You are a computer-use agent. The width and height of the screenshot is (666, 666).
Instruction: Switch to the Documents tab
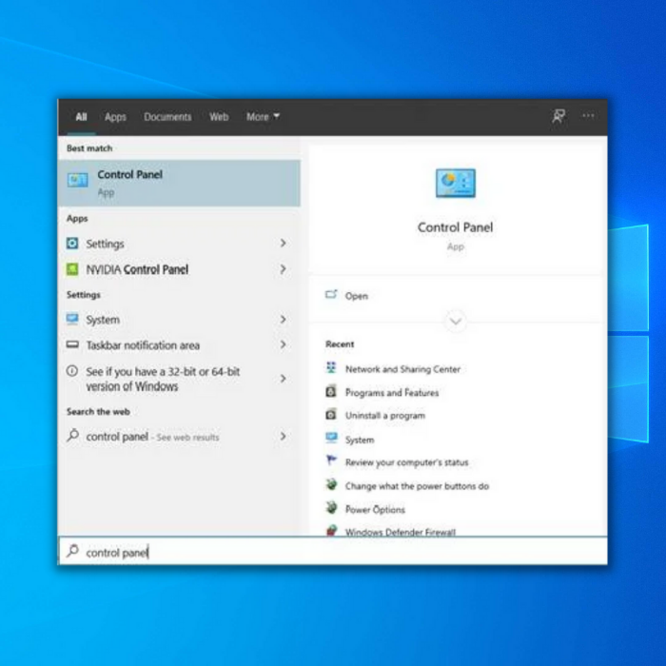click(x=167, y=117)
